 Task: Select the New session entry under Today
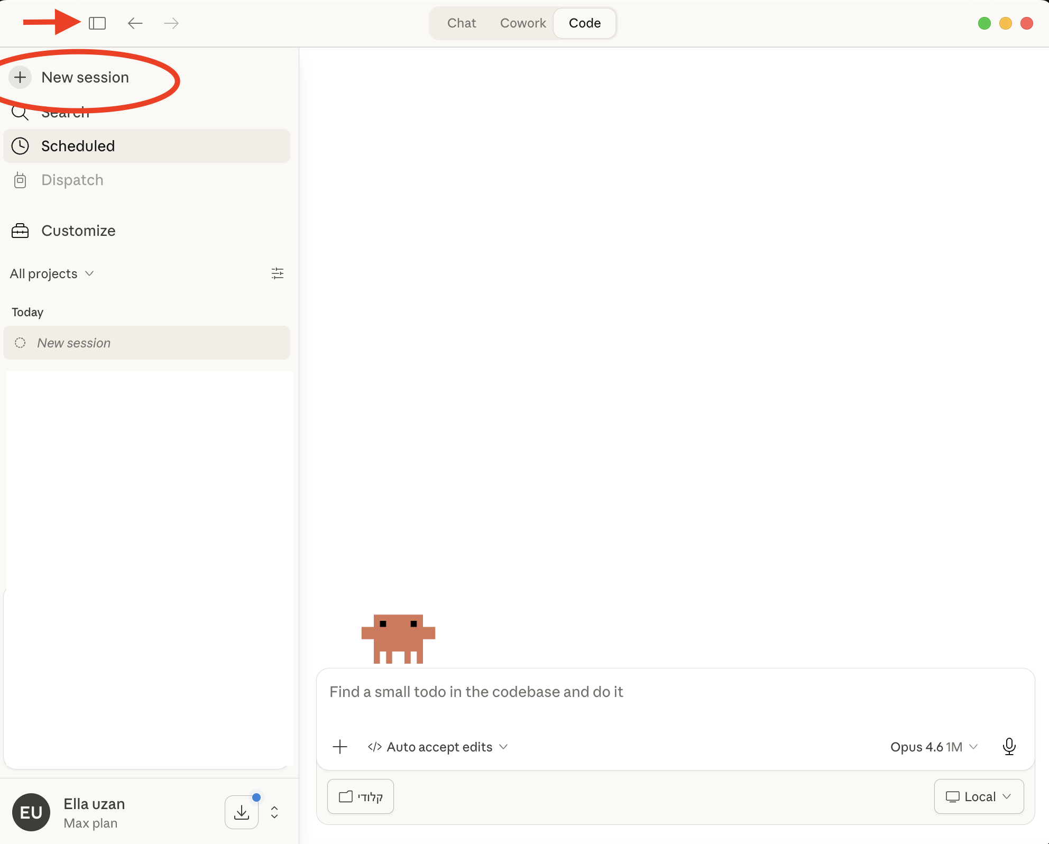pyautogui.click(x=146, y=343)
